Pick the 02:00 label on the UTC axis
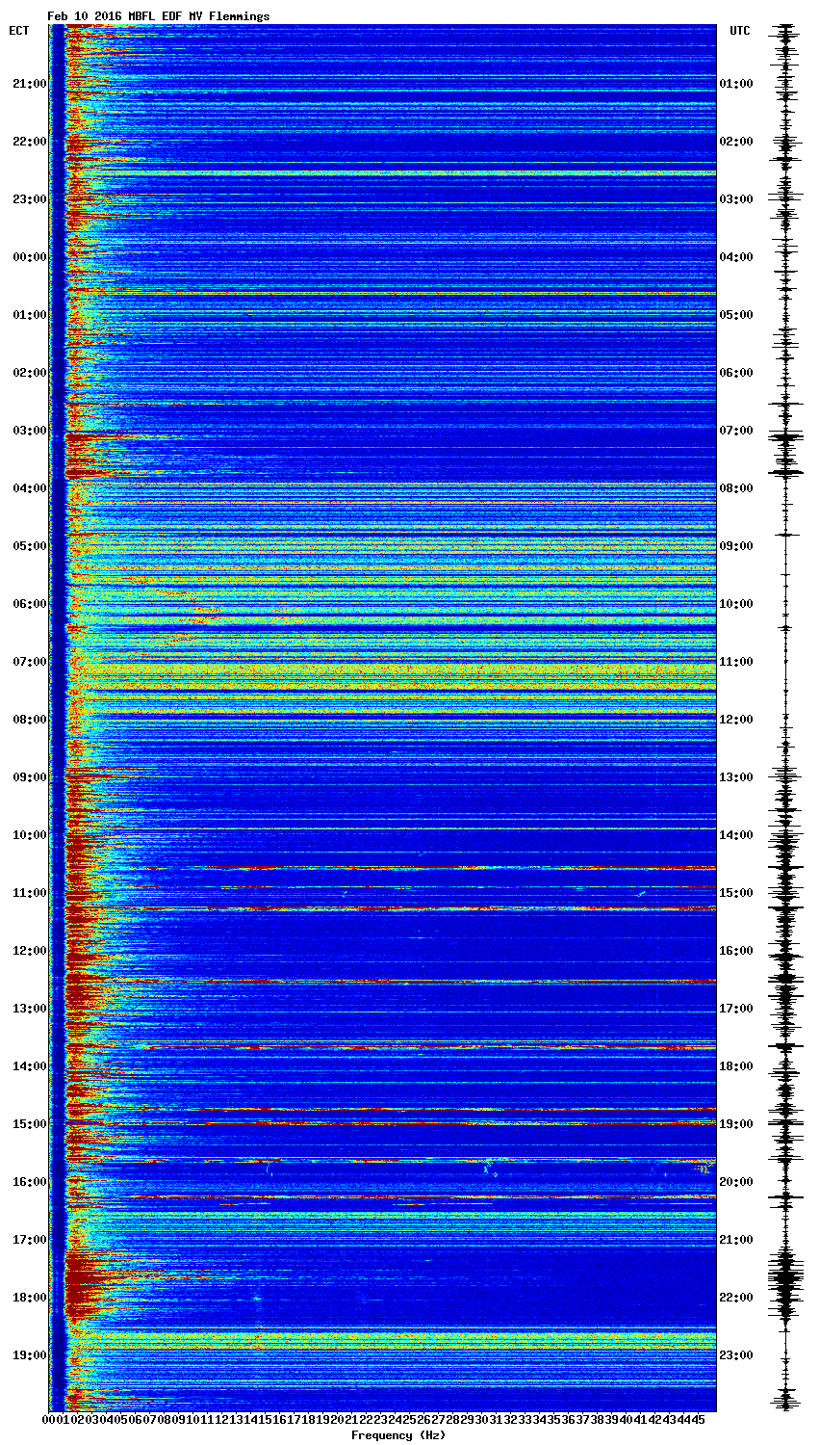 click(736, 142)
